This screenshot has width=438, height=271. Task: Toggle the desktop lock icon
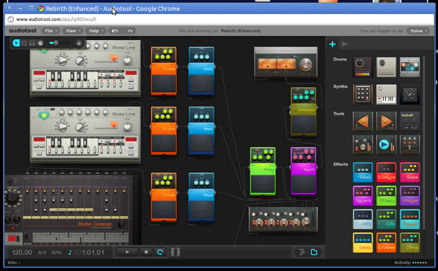pyautogui.click(x=79, y=43)
